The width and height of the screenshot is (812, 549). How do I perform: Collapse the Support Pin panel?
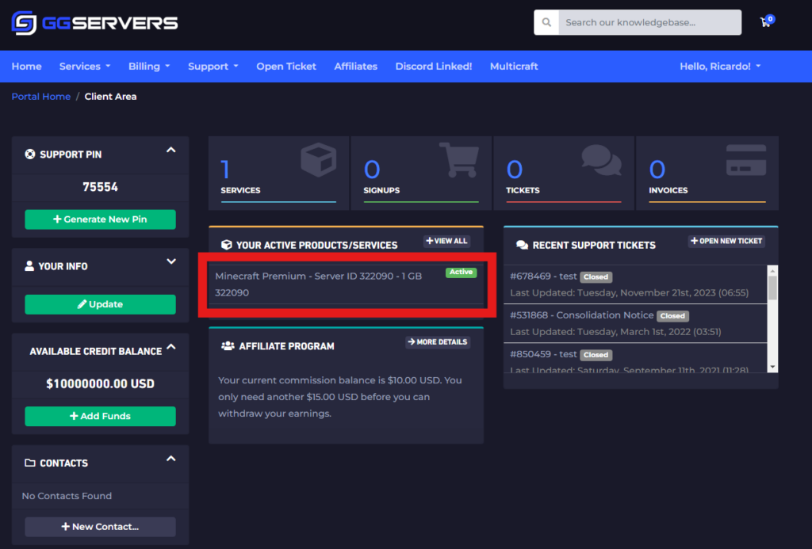coord(170,150)
